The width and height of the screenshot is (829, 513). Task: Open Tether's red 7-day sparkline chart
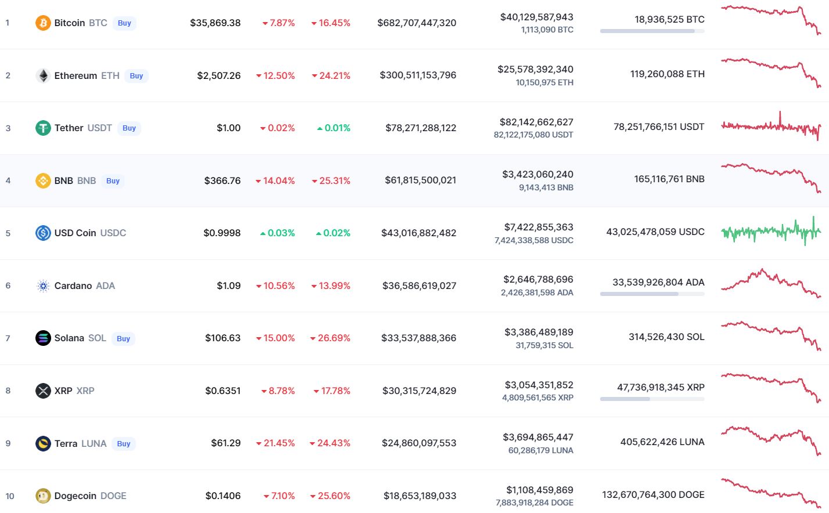pyautogui.click(x=770, y=126)
